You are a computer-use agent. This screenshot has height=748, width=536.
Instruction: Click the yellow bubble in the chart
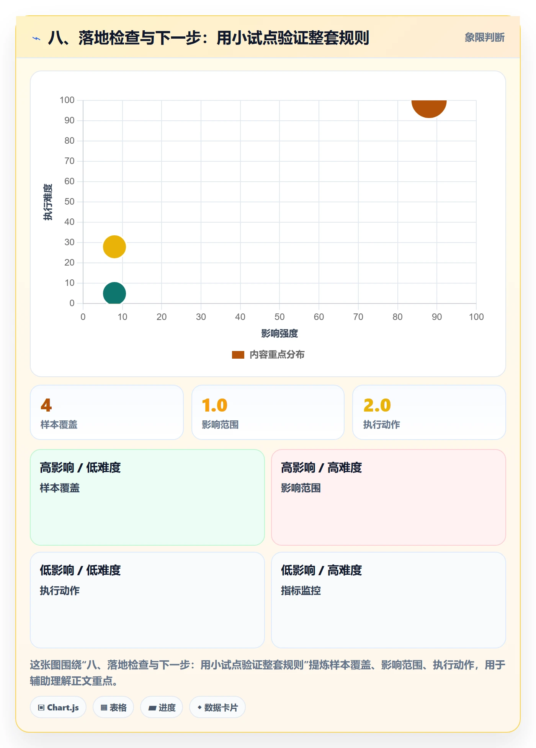114,247
